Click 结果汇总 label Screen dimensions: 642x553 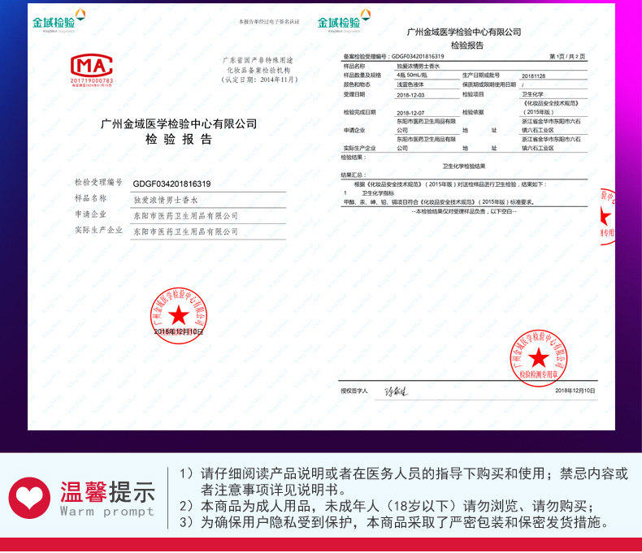tap(354, 175)
